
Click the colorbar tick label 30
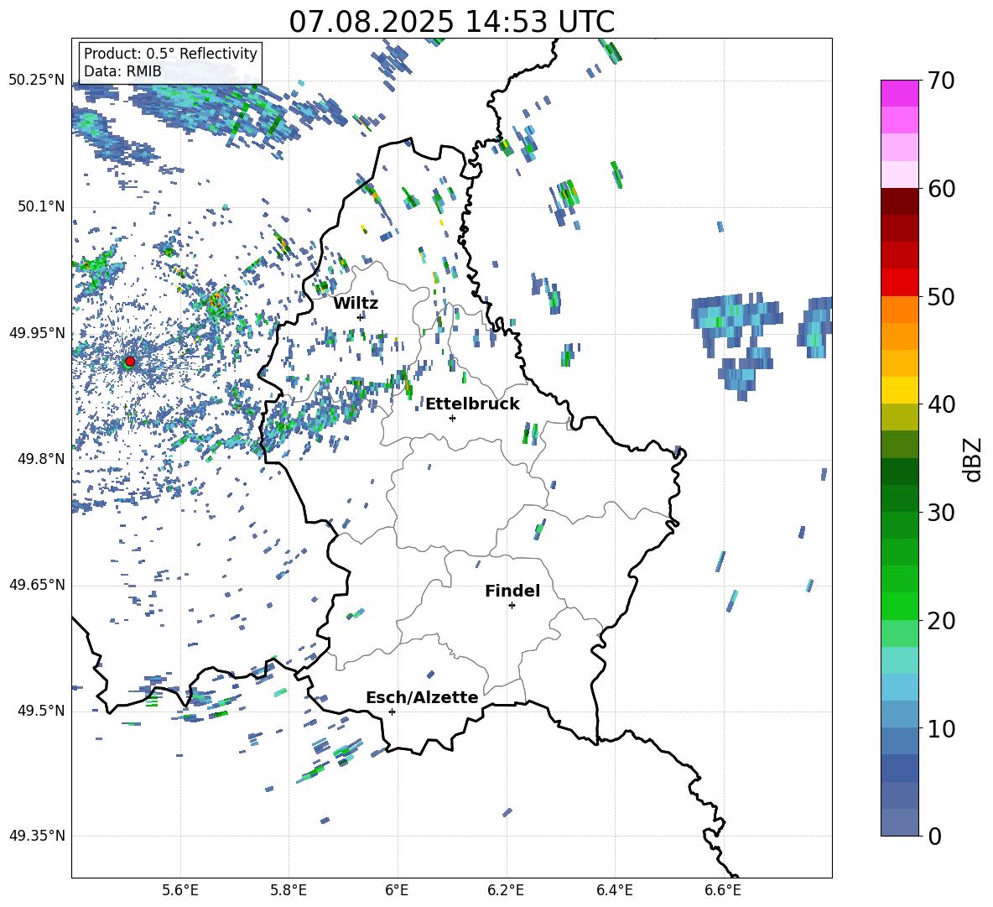click(x=941, y=513)
